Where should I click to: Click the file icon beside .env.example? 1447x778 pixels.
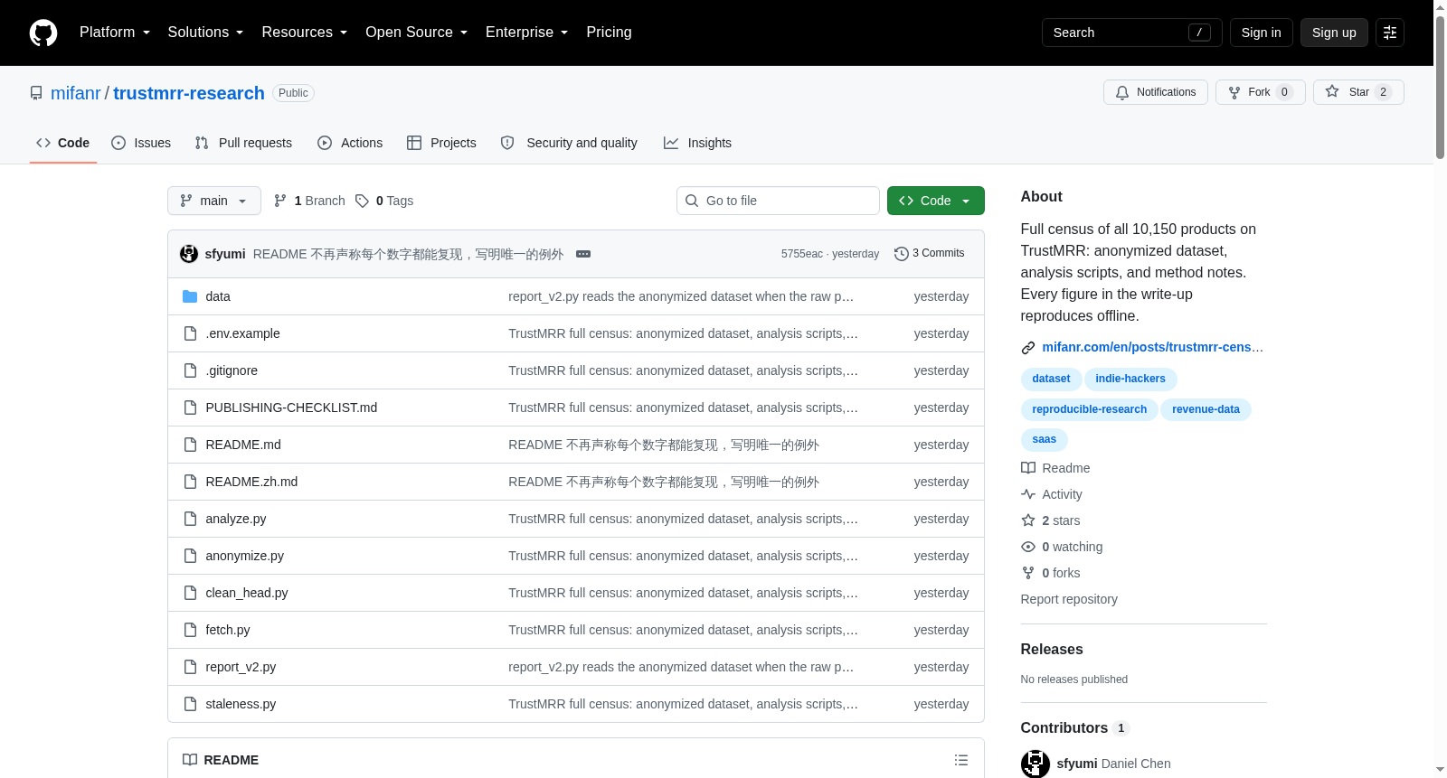[190, 333]
